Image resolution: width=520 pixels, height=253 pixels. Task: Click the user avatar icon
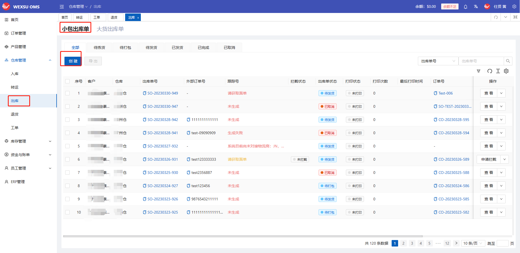click(487, 6)
